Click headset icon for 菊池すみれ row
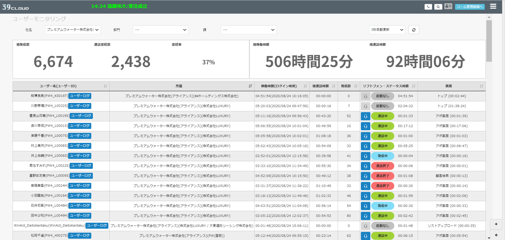Screen dimensions: 505x240 pos(366,166)
